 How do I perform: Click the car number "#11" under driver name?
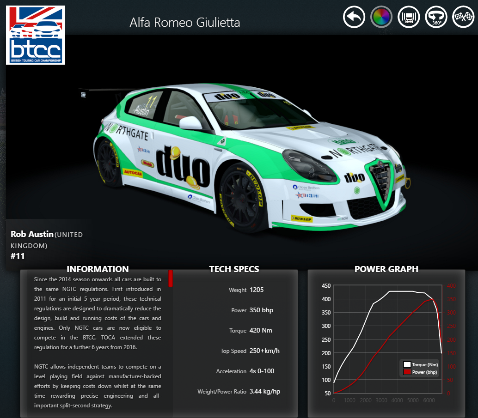pyautogui.click(x=18, y=256)
